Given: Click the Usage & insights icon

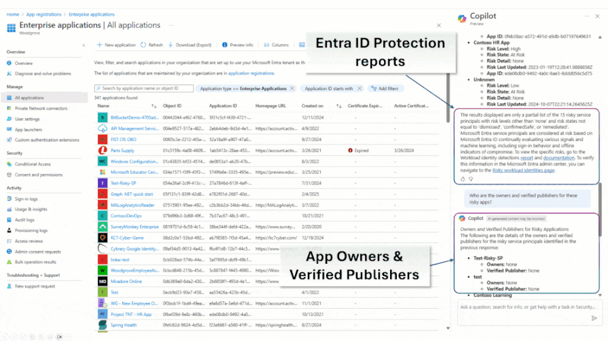Looking at the screenshot, I should tap(9, 209).
